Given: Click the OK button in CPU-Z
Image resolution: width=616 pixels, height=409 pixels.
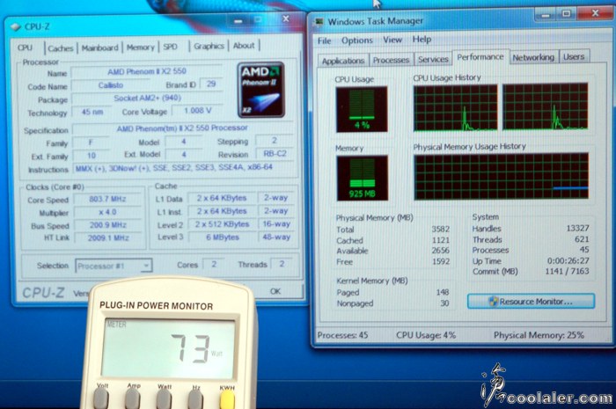Looking at the screenshot, I should click(275, 291).
